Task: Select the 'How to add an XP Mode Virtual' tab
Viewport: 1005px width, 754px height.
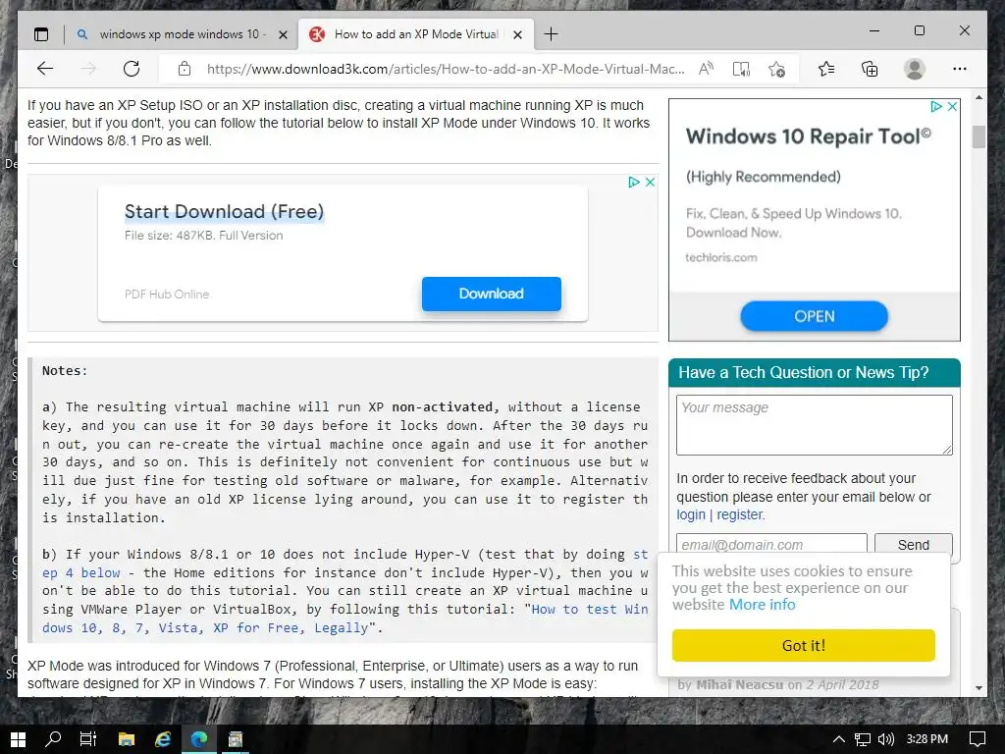Action: (x=415, y=34)
